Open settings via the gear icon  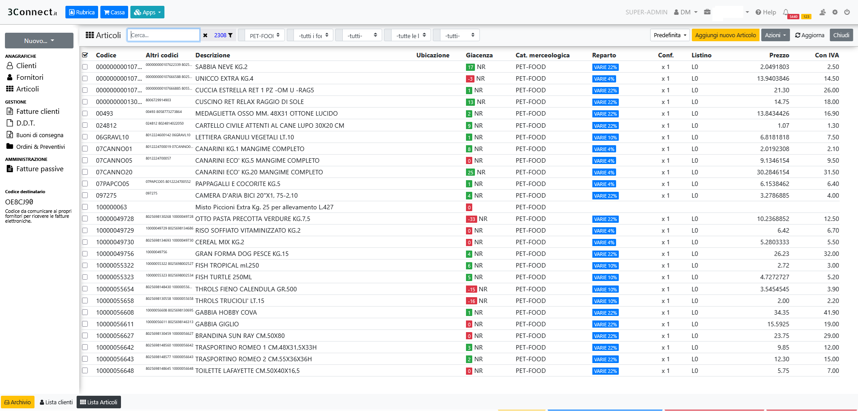(x=835, y=12)
